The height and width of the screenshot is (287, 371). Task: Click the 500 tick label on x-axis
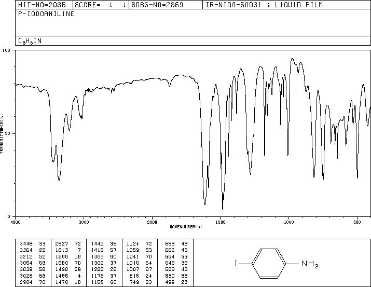(x=358, y=222)
